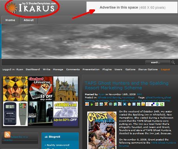Screen dimensions: 178x149
Task: Open Presentation in the admin bar
Action: coord(91,69)
